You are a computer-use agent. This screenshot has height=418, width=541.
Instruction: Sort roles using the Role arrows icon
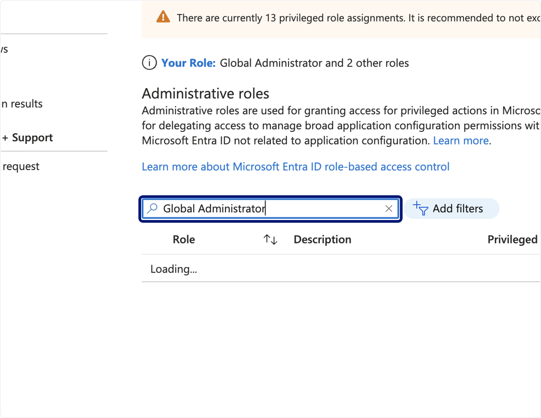pyautogui.click(x=270, y=239)
